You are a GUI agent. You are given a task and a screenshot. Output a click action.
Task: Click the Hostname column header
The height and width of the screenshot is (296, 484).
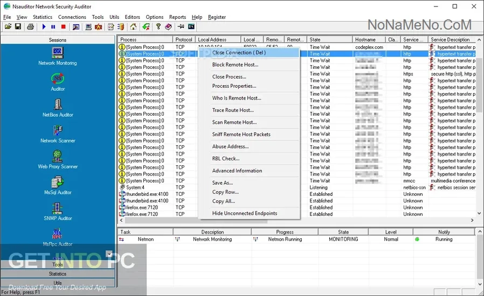[x=369, y=39]
